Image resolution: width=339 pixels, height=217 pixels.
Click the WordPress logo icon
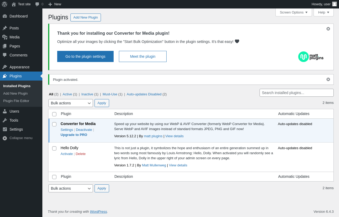(5, 4)
